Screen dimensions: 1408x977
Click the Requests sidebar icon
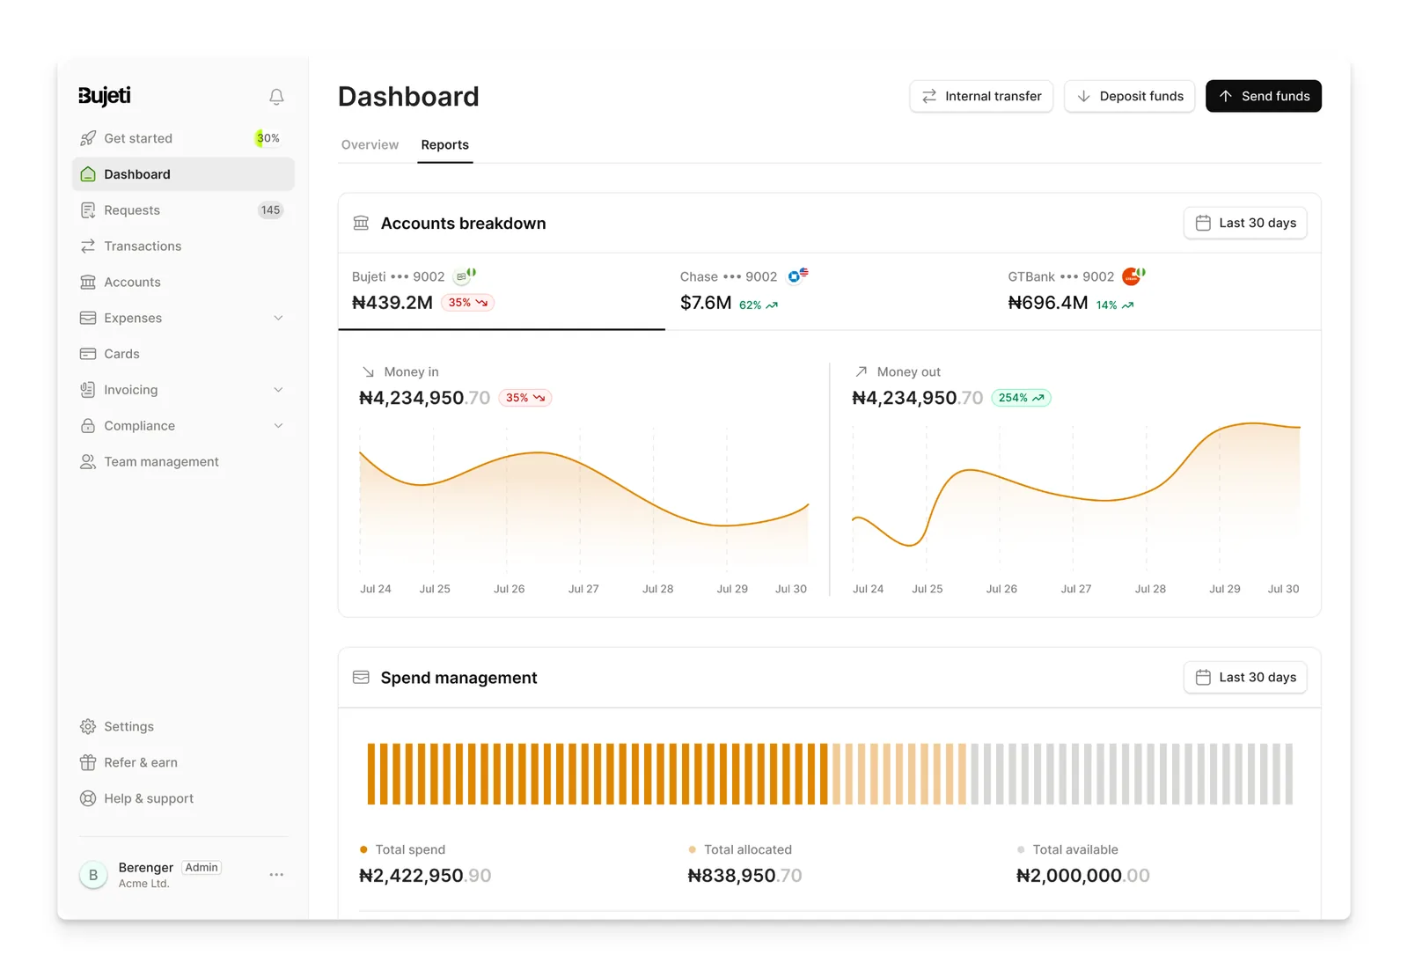tap(88, 210)
